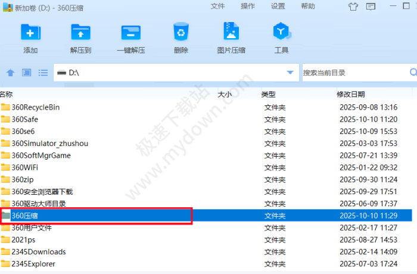Click the 删除 (Delete) recycle bin icon
Image resolution: width=417 pixels, height=274 pixels.
pos(181,33)
